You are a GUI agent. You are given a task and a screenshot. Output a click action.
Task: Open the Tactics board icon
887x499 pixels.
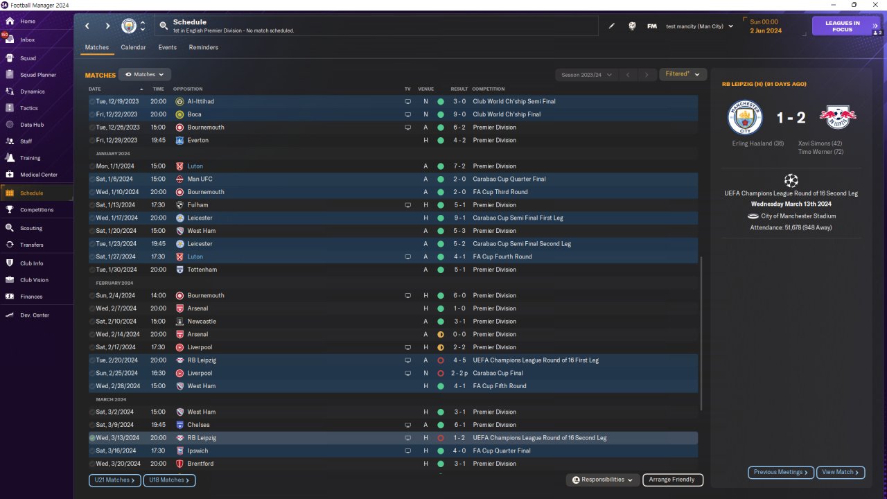(x=10, y=108)
